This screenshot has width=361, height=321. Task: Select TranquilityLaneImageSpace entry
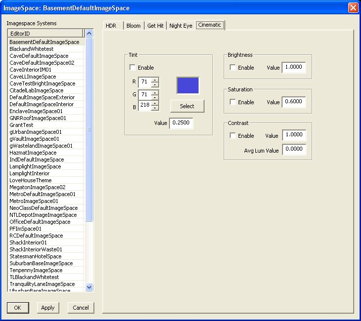(45, 283)
